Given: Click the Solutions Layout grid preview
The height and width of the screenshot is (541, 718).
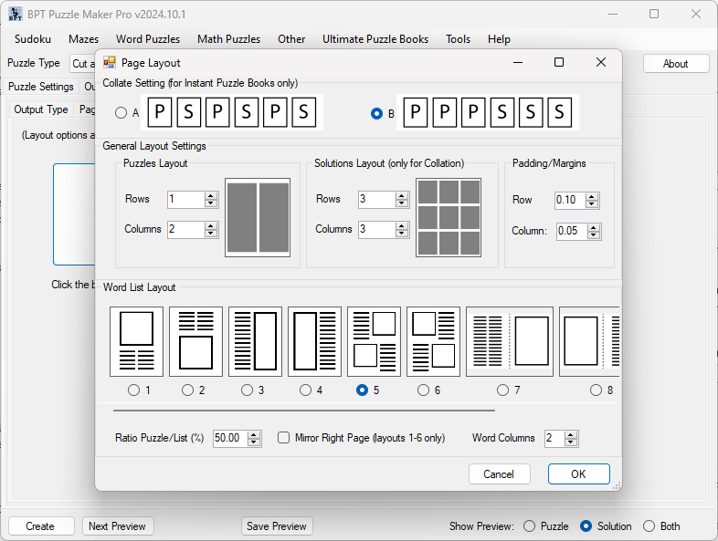Looking at the screenshot, I should (448, 217).
